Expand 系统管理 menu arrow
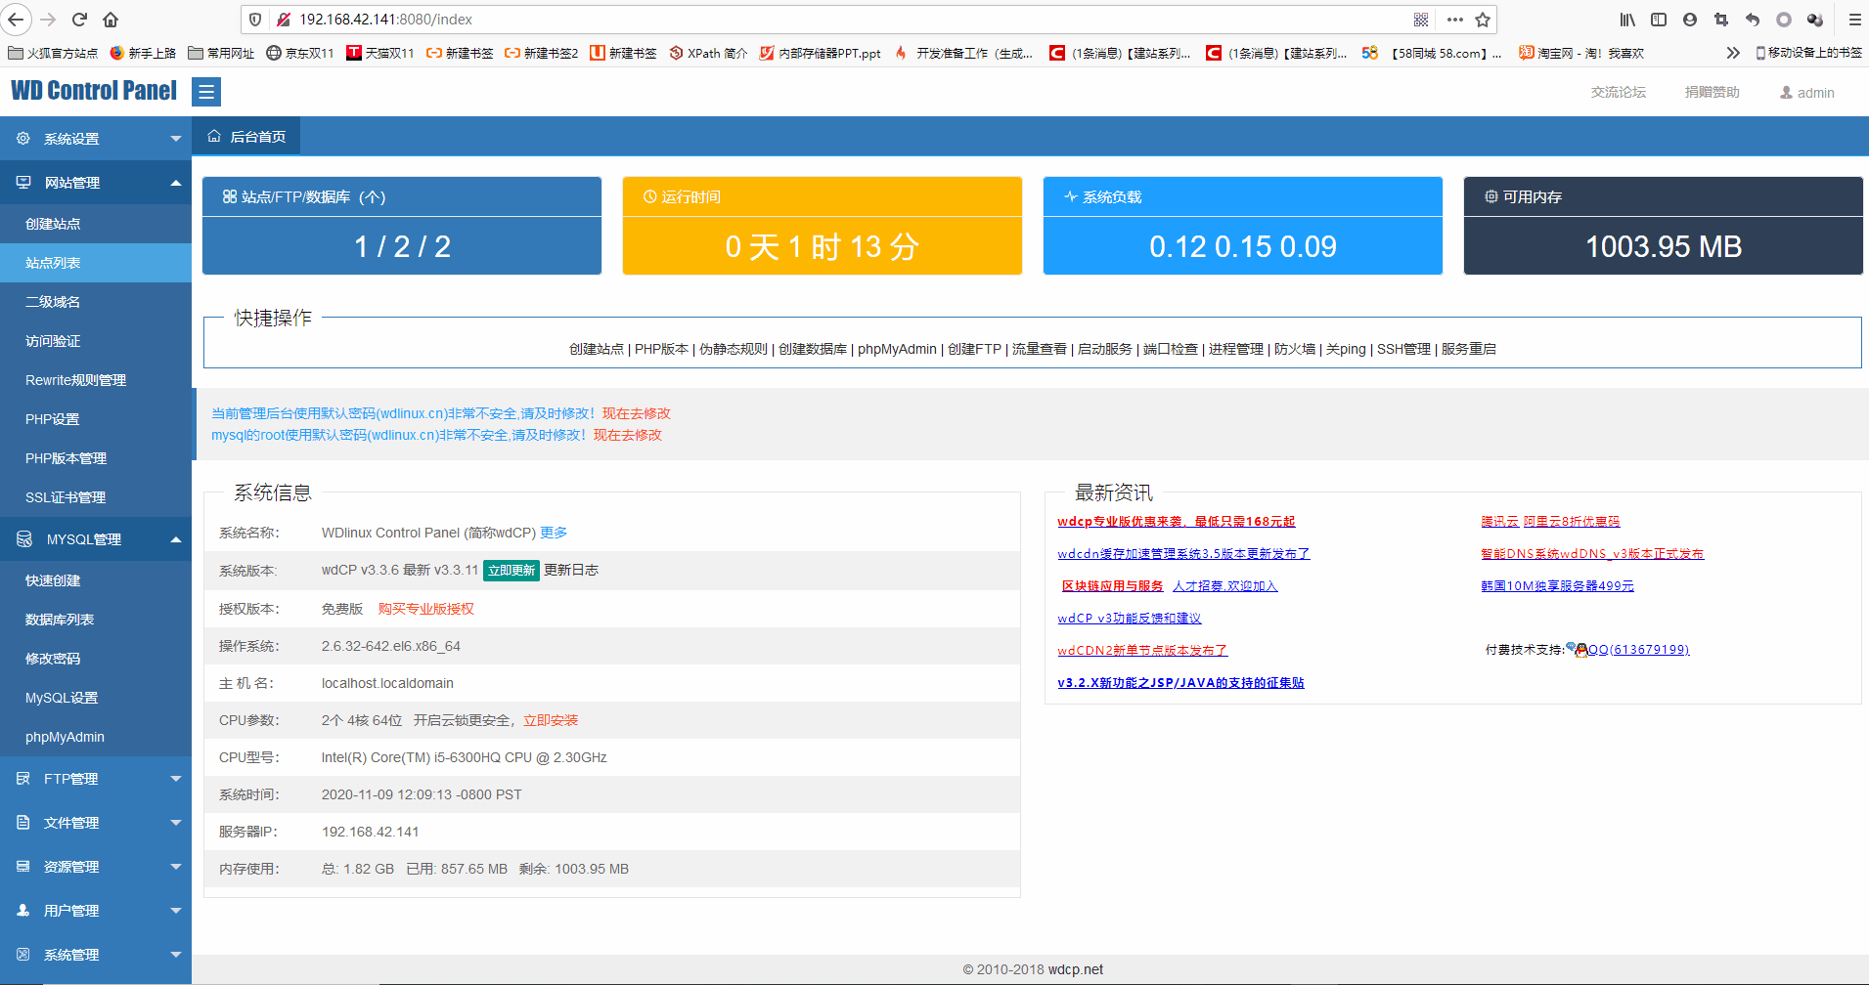The width and height of the screenshot is (1869, 985). tap(176, 955)
